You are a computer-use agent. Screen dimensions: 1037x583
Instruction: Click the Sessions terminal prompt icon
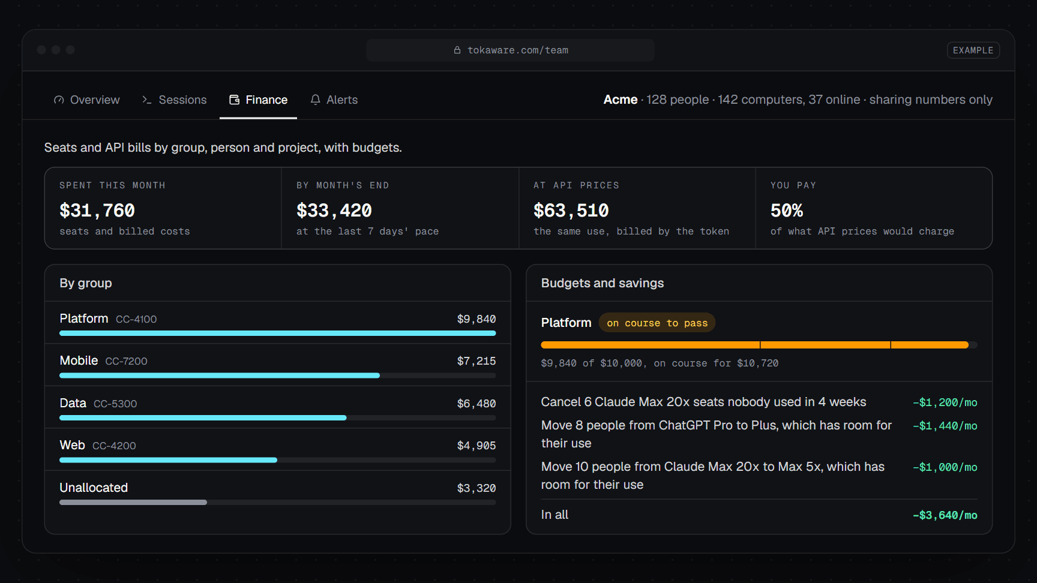point(147,100)
